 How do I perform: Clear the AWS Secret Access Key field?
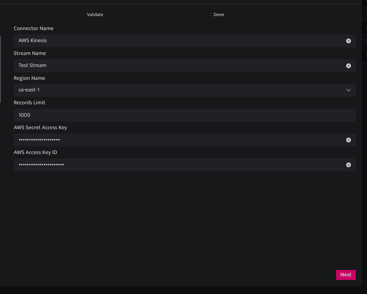click(x=348, y=140)
